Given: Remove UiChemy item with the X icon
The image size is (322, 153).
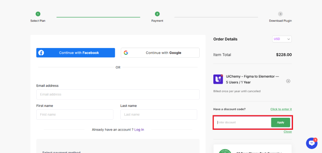Looking at the screenshot, I should [288, 81].
